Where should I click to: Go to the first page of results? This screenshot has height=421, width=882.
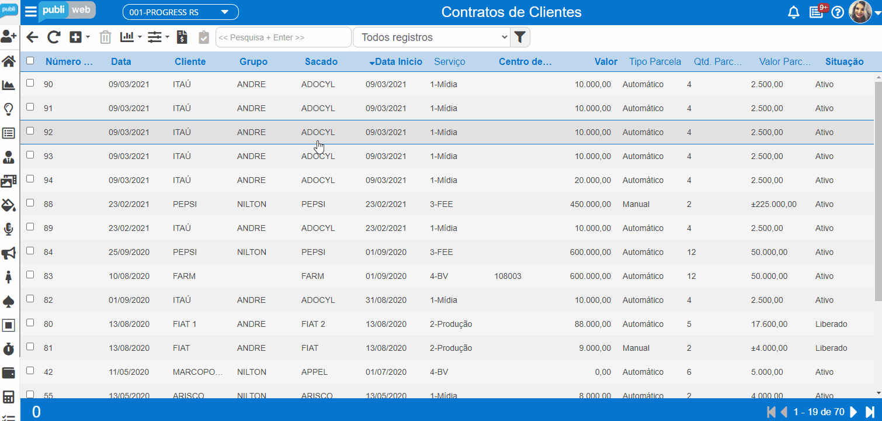click(771, 412)
